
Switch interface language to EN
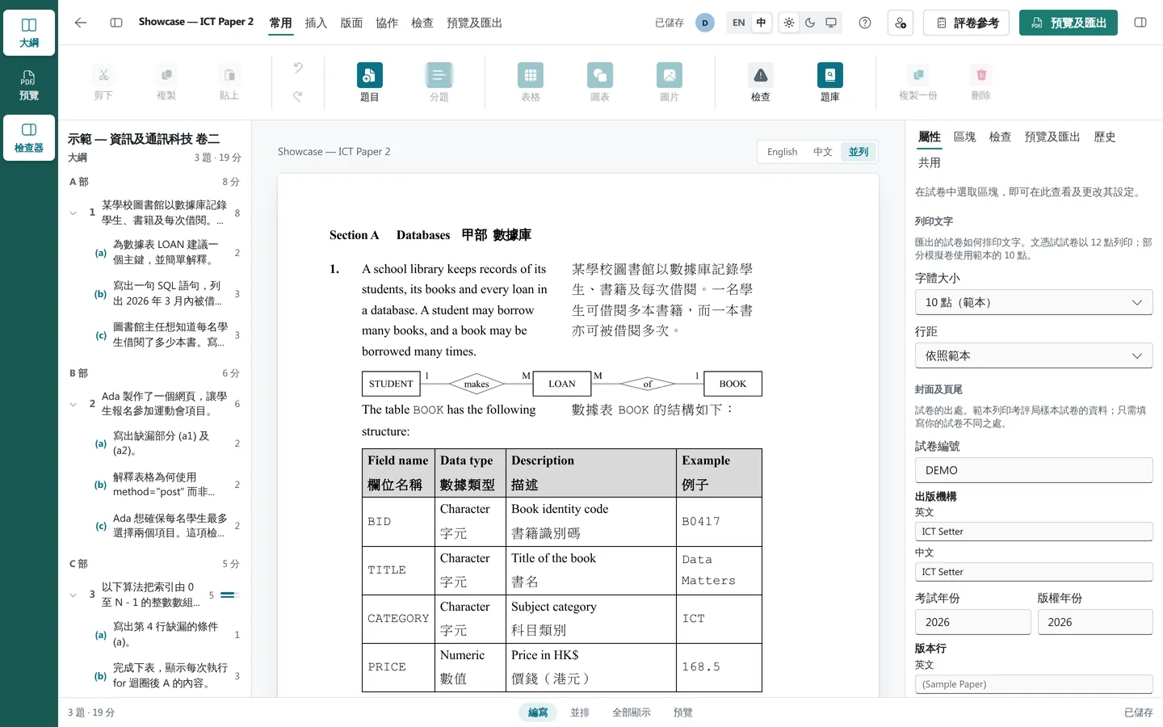click(x=738, y=23)
